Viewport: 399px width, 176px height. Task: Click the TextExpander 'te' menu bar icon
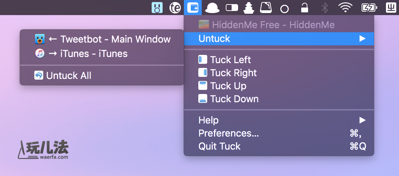175,8
